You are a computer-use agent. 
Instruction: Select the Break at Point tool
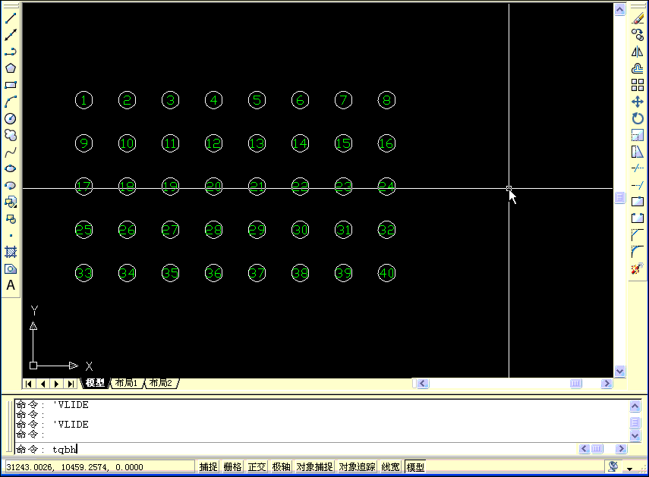pyautogui.click(x=638, y=202)
